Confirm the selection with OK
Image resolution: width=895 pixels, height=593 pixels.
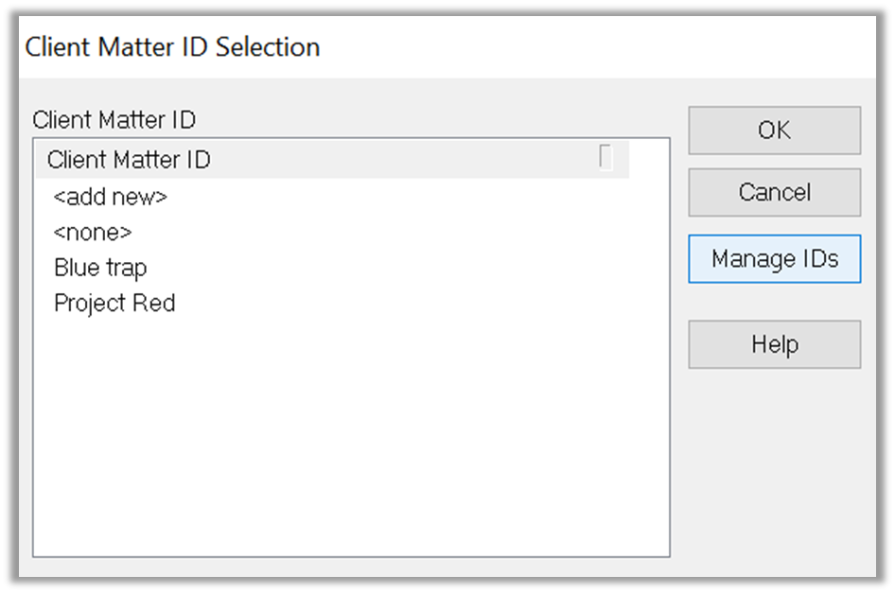(x=774, y=131)
